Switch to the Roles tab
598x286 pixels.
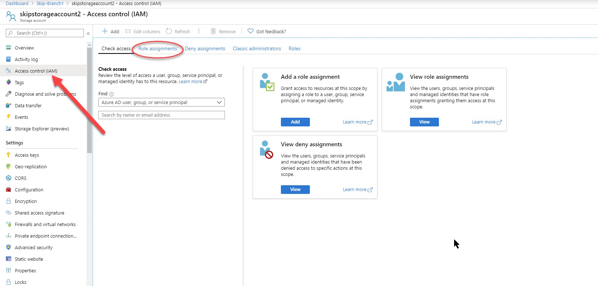click(295, 48)
